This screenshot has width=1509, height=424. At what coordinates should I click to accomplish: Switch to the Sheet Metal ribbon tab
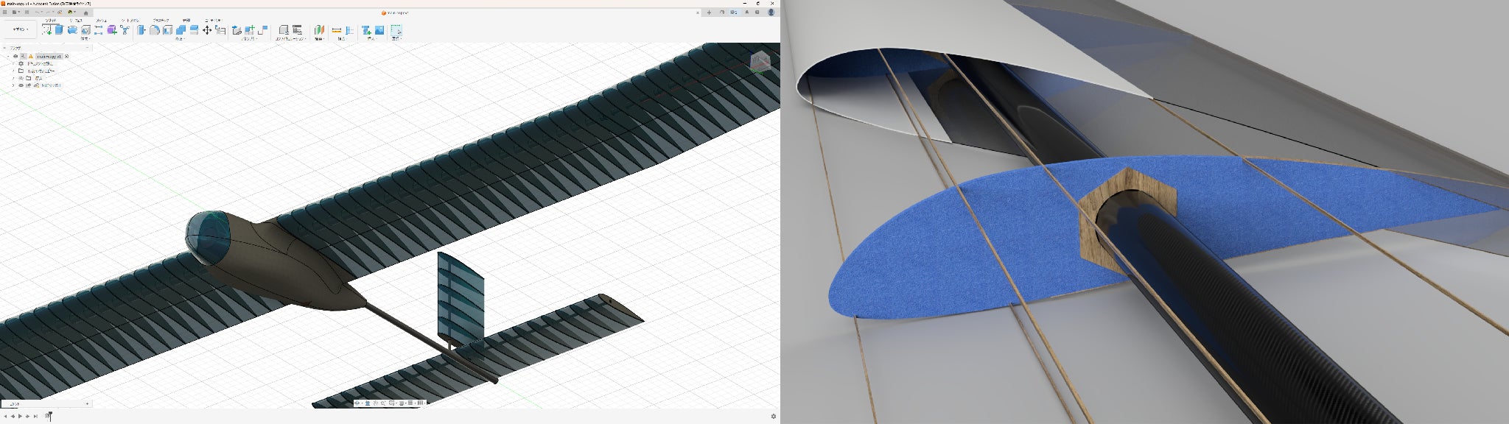(x=130, y=21)
